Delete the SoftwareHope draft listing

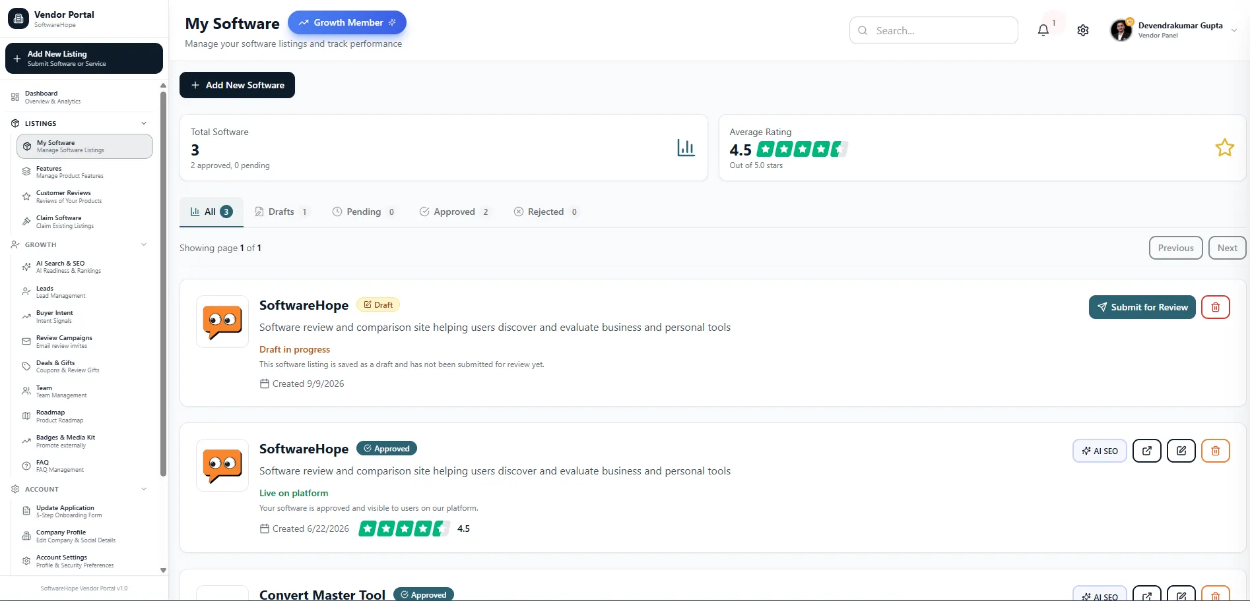click(1216, 307)
